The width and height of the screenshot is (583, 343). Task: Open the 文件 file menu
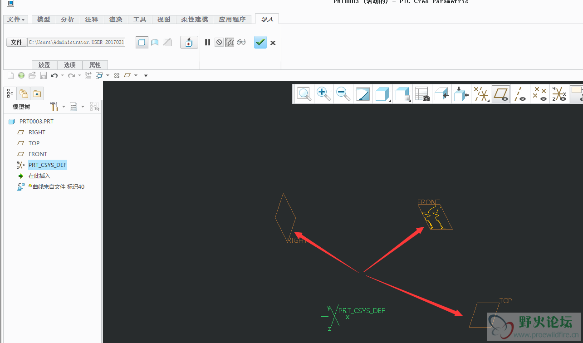click(16, 20)
